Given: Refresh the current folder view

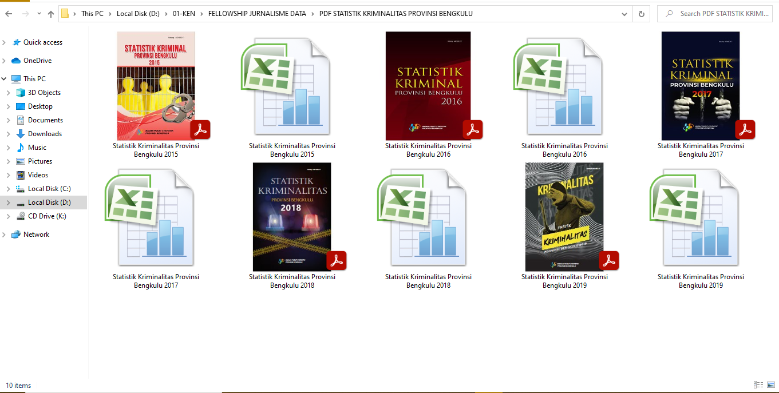Looking at the screenshot, I should click(x=641, y=14).
